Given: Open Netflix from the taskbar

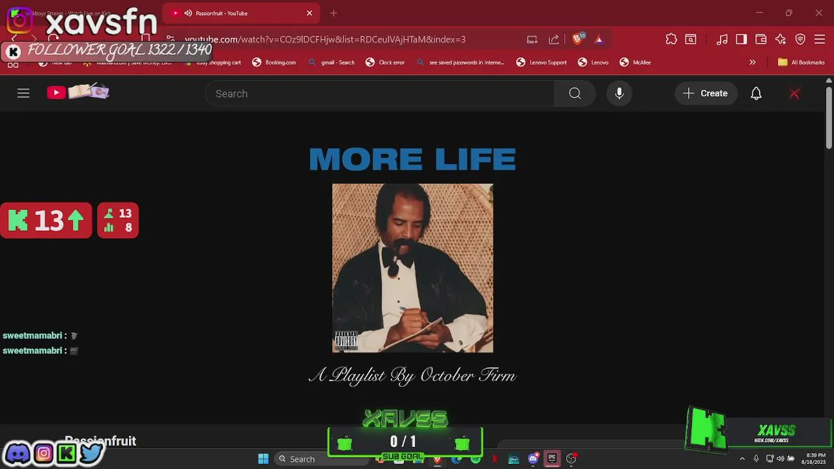Looking at the screenshot, I should (495, 459).
